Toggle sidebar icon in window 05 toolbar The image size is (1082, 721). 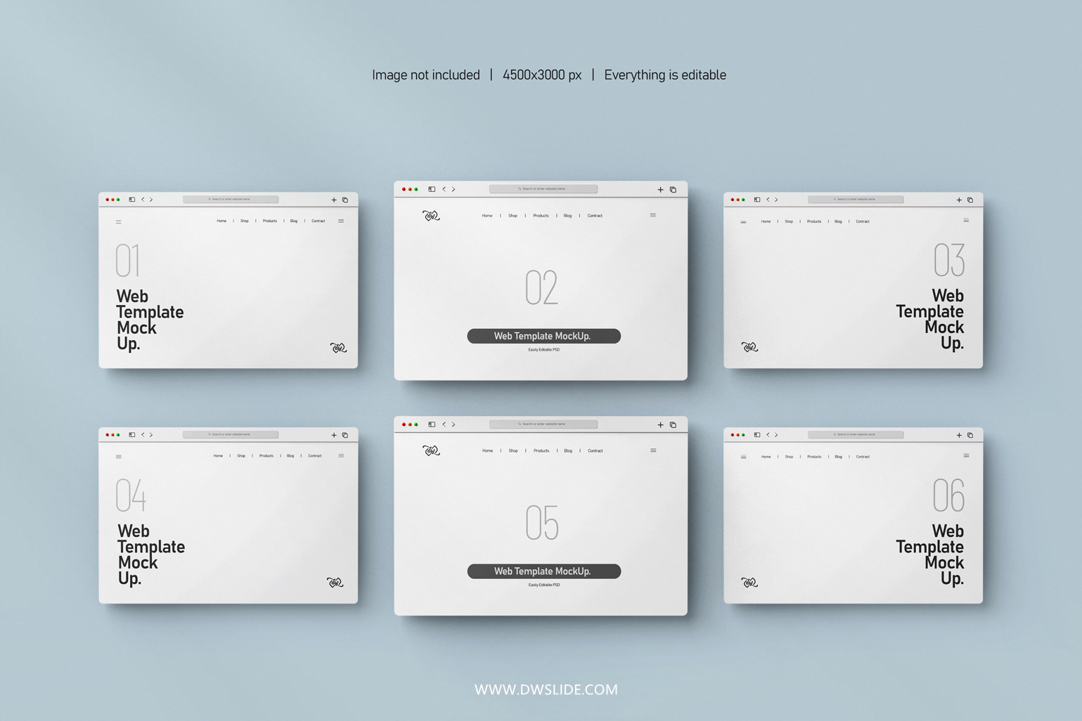click(x=432, y=424)
